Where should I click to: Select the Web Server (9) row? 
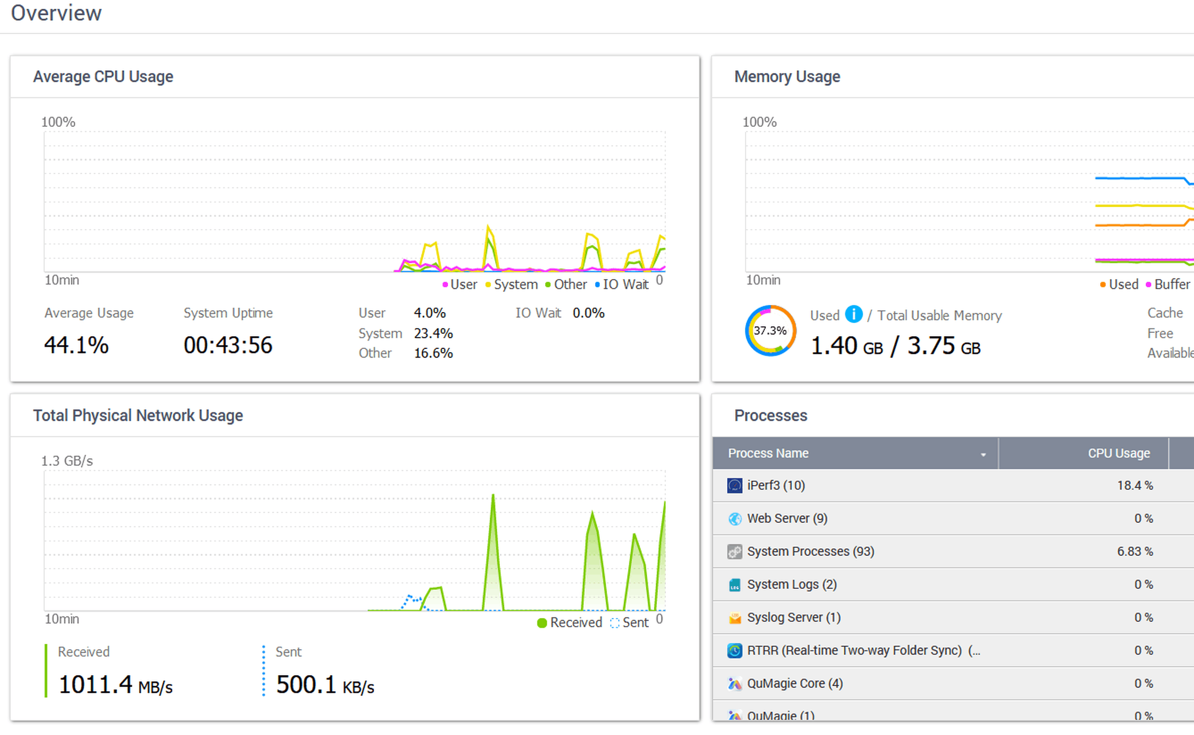pos(953,519)
